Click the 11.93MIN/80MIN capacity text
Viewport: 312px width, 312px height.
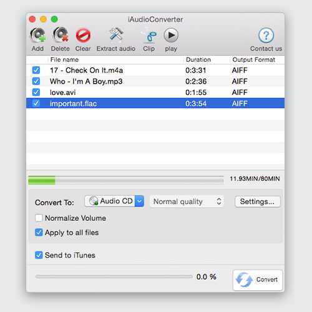(x=255, y=178)
